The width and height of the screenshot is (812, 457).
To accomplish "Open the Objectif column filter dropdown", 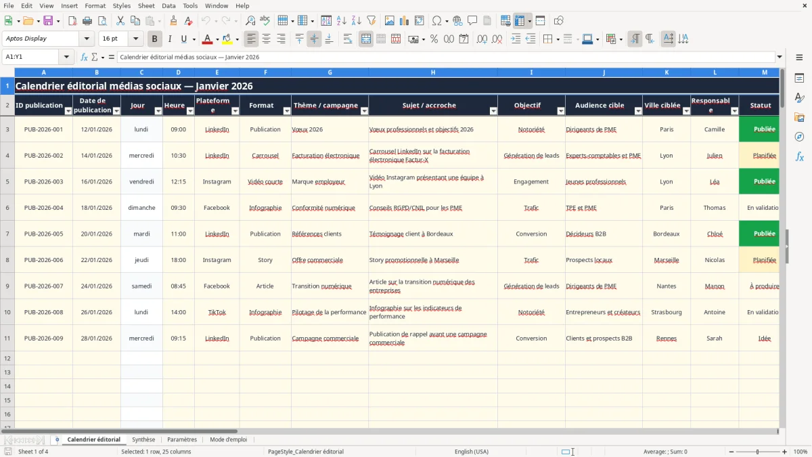I will coord(561,110).
